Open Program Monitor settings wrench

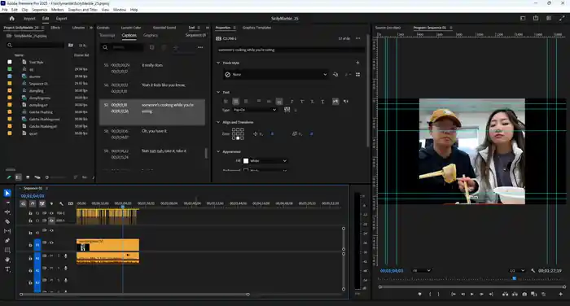point(533,271)
